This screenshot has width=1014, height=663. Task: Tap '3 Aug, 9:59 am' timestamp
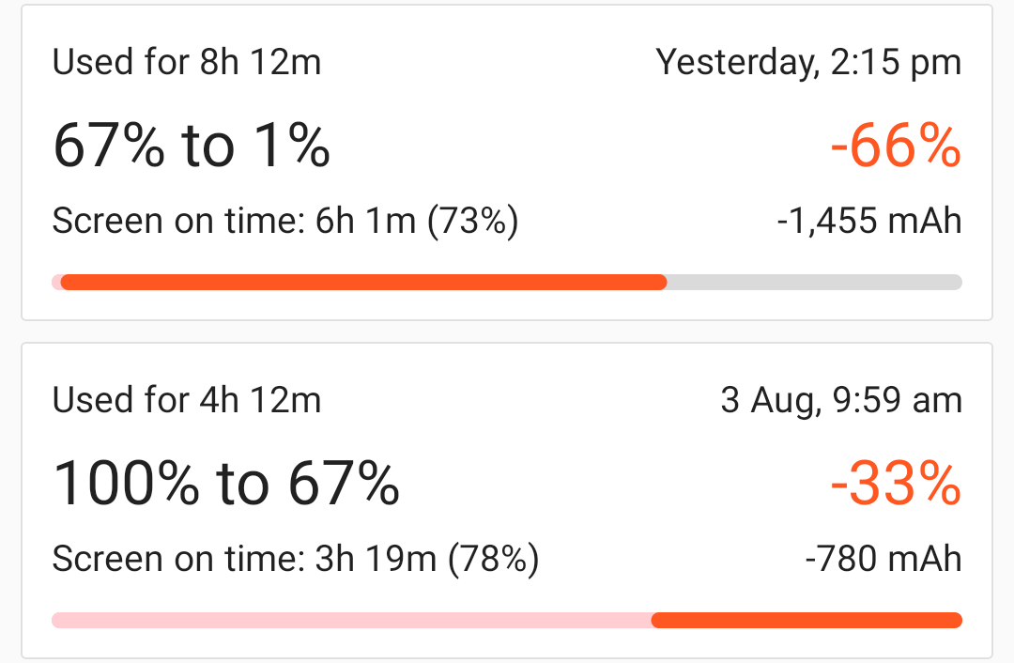pyautogui.click(x=841, y=401)
